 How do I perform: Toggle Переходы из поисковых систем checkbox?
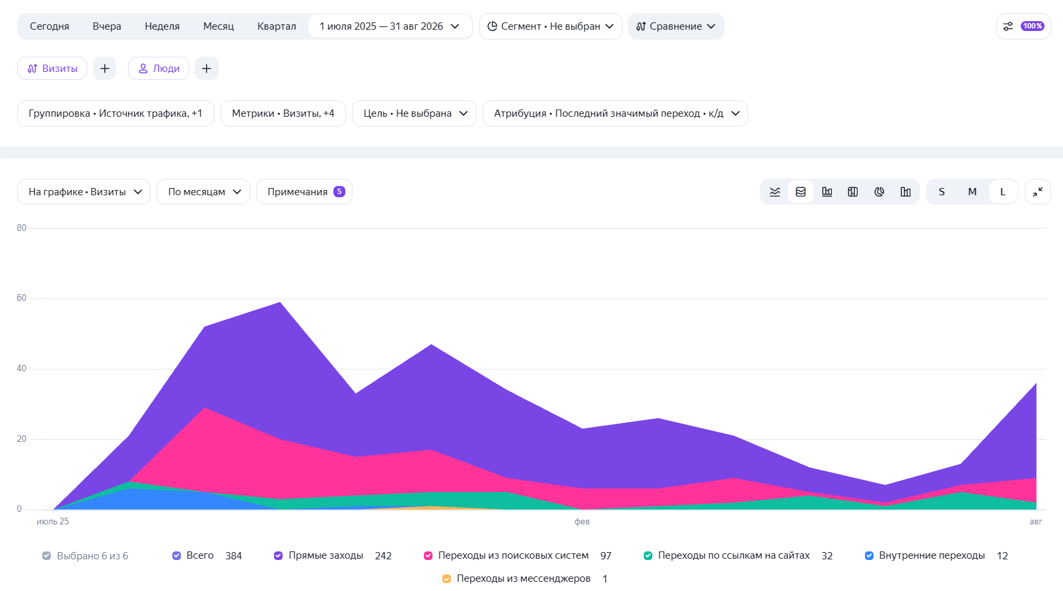[x=429, y=556]
